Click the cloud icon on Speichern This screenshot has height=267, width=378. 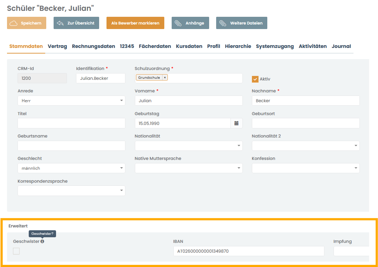[x=14, y=23]
